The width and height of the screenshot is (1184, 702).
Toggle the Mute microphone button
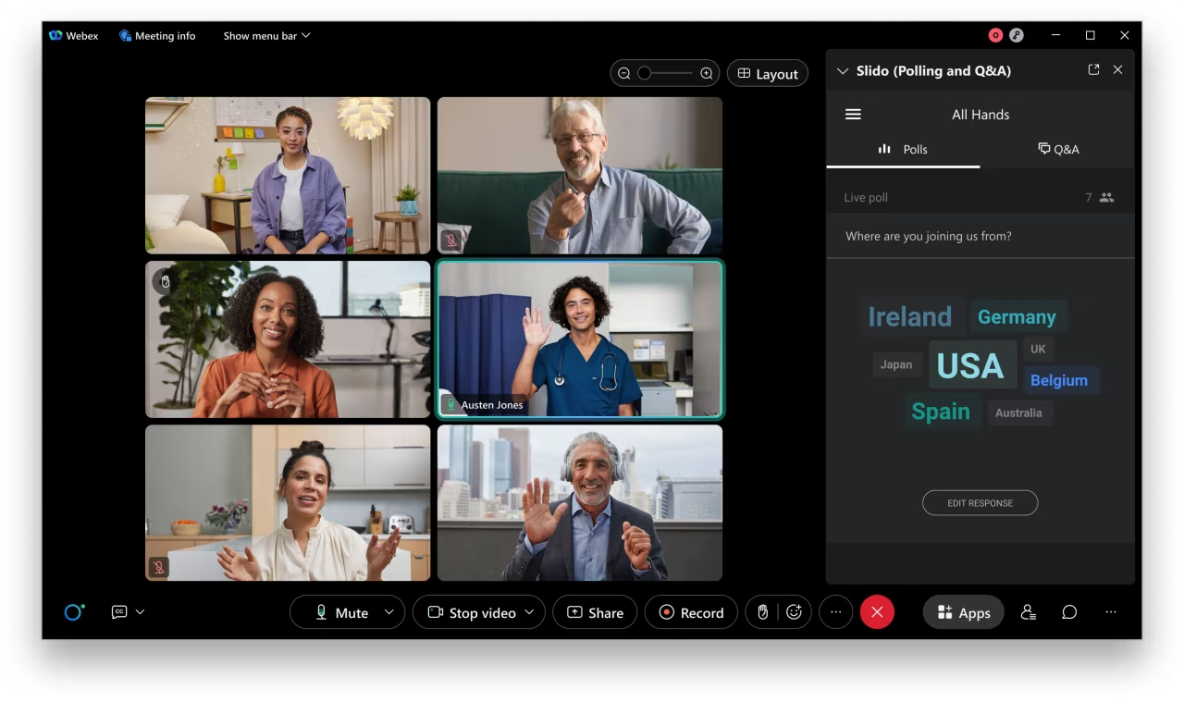click(x=341, y=612)
